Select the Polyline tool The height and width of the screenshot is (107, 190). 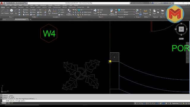coord(7,12)
